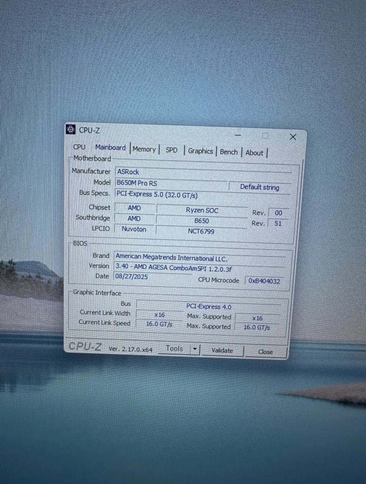Click the southbridge Rev. 51 value
Viewport: 366px width, 484px height.
(278, 224)
